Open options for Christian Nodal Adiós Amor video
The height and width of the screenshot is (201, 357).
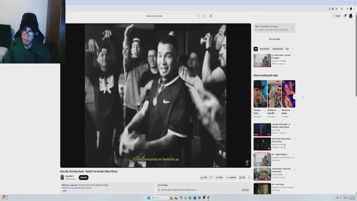[295, 169]
